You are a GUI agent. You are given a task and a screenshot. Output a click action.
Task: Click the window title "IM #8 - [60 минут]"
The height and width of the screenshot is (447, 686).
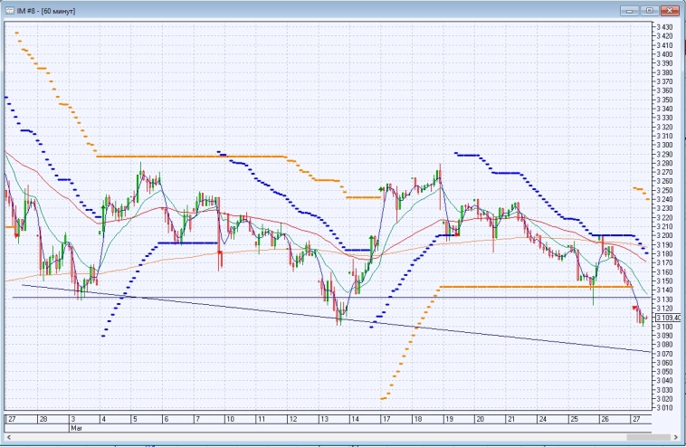(50, 9)
